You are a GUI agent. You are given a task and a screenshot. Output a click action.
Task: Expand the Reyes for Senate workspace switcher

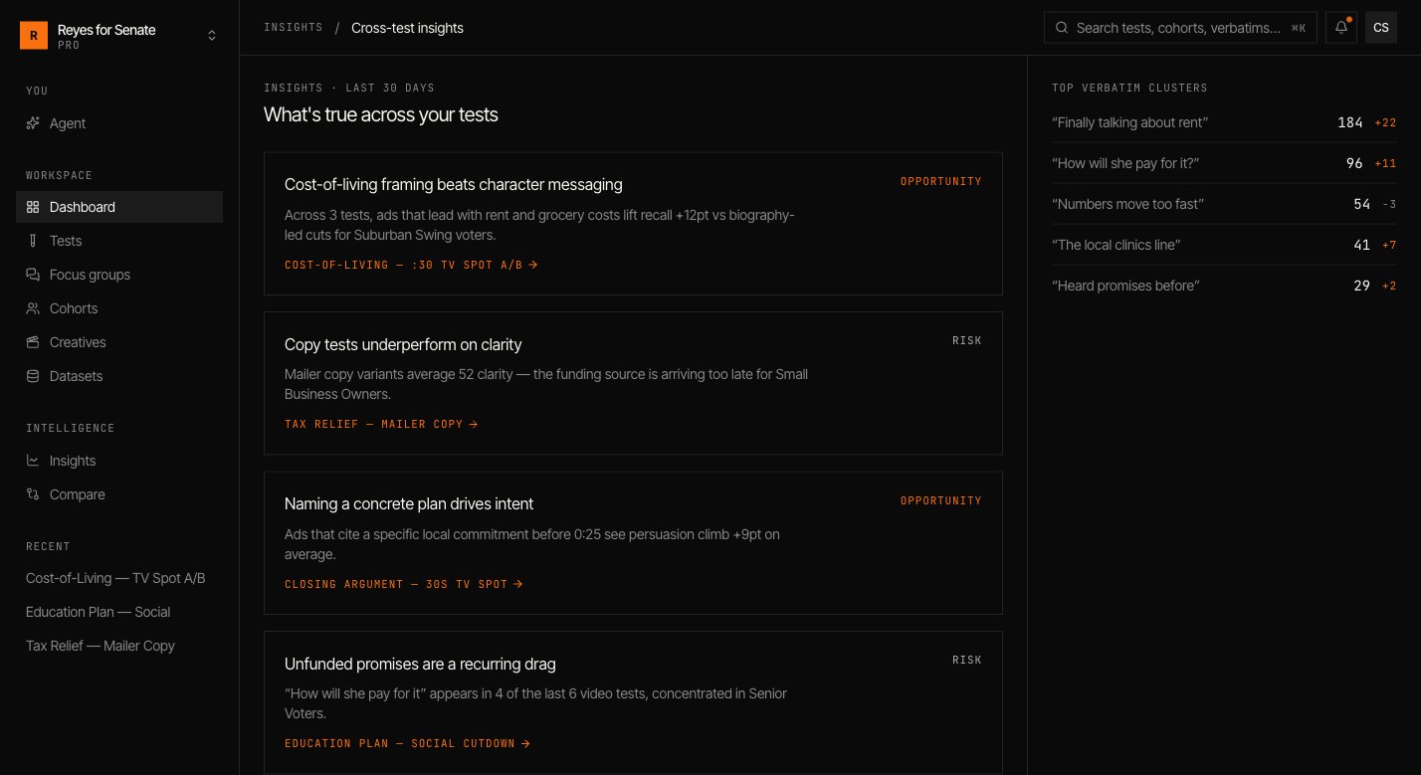(x=119, y=36)
